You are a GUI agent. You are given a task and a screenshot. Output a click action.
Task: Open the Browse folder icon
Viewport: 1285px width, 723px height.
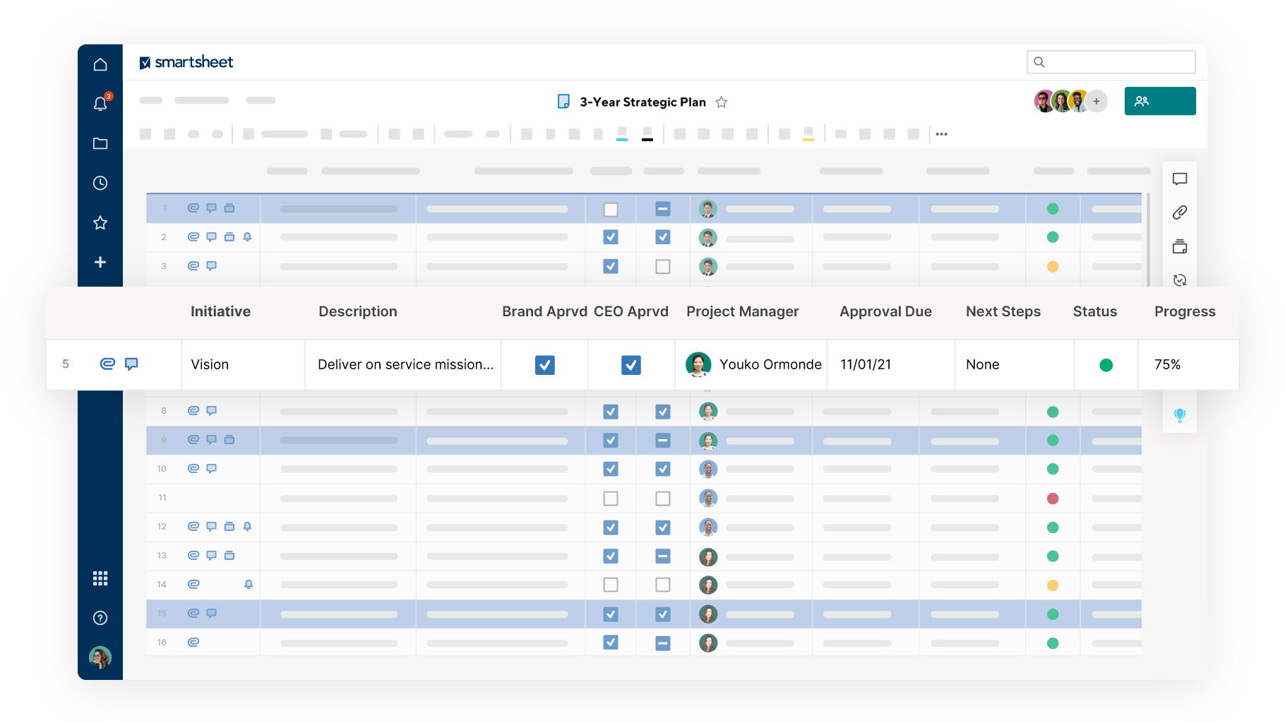[x=100, y=143]
